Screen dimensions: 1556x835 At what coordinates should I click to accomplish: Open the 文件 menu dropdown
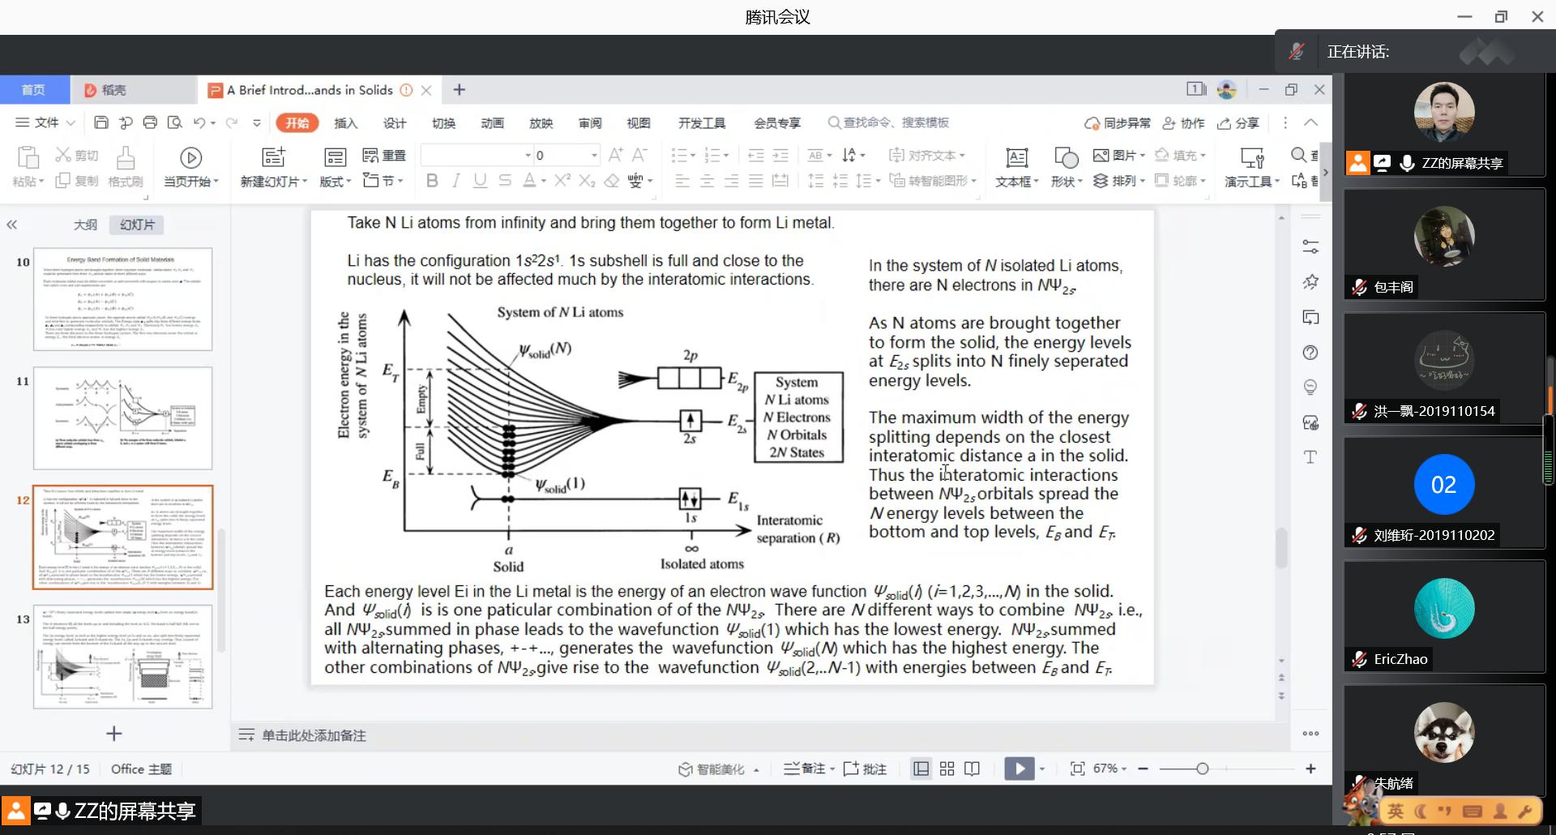46,122
